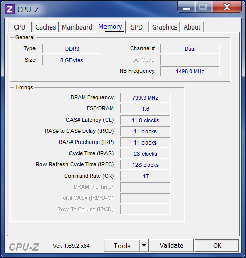This screenshot has width=246, height=258.
Task: Click the FSB:DRAM label
Action: (x=100, y=108)
